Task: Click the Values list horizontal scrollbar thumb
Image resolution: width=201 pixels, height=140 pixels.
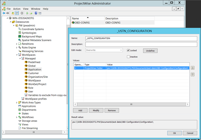Action: pyautogui.click(x=131, y=104)
